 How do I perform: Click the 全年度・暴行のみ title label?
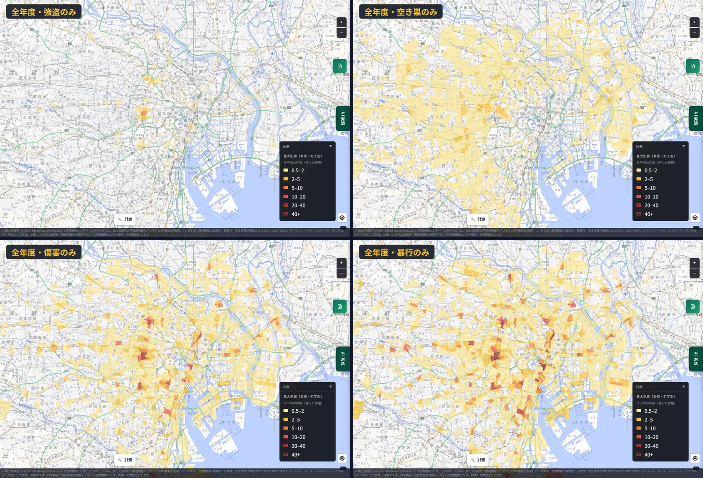(x=397, y=252)
